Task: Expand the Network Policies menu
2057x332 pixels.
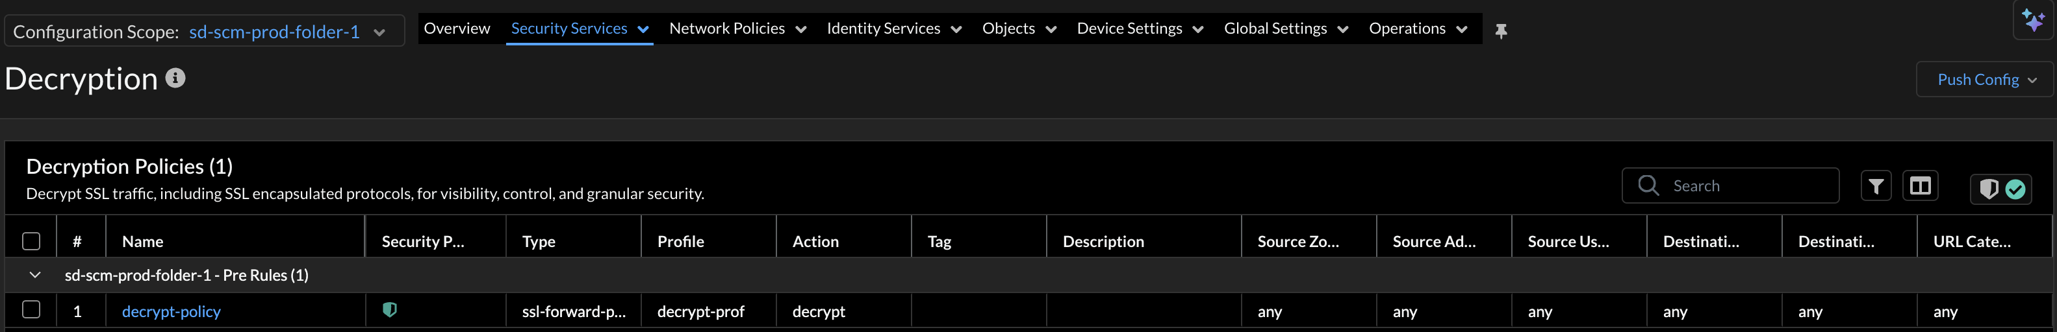Action: tap(738, 29)
